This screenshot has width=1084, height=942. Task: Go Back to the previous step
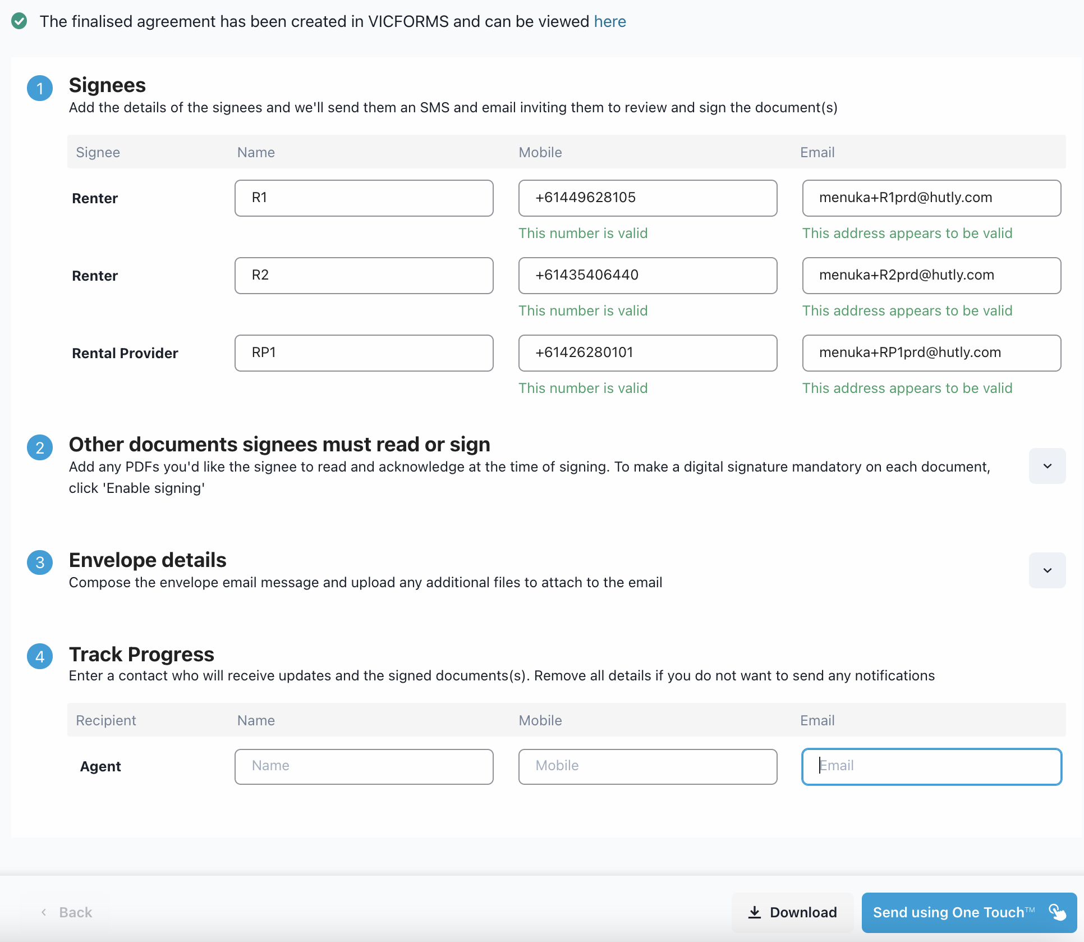pyautogui.click(x=66, y=912)
